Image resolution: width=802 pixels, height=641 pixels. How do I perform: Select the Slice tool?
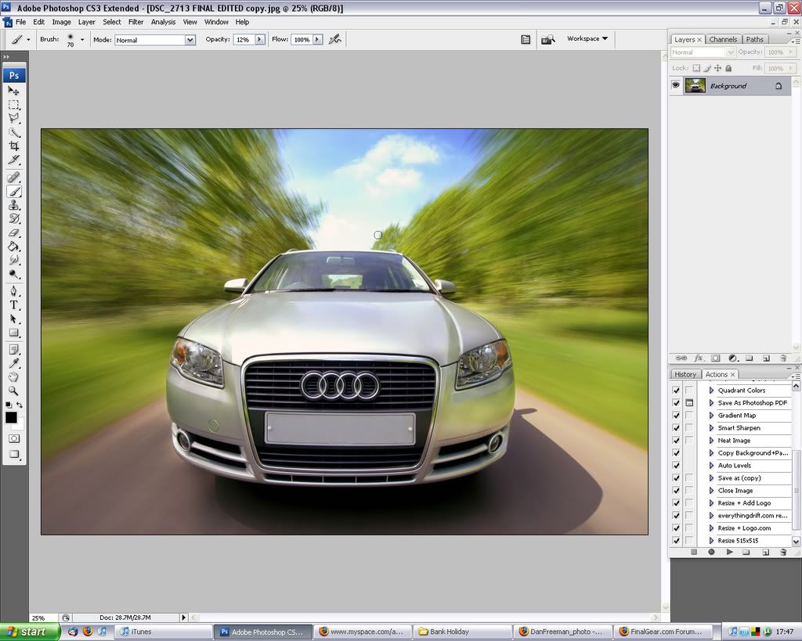pyautogui.click(x=14, y=160)
